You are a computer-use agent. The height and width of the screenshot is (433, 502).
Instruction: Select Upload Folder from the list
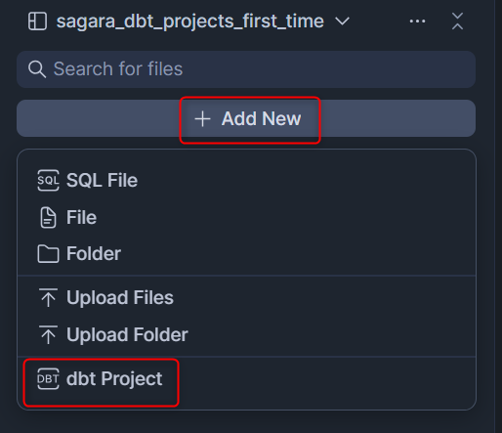(246, 334)
